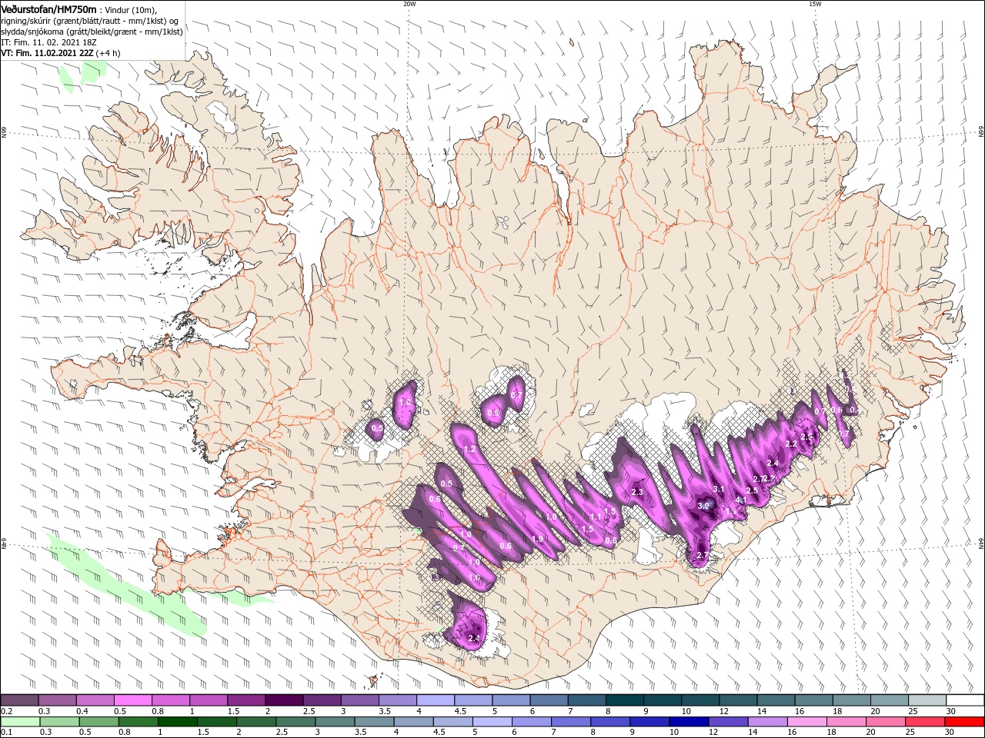Click the bottom-row swatch labeled 2.5

coord(295,722)
